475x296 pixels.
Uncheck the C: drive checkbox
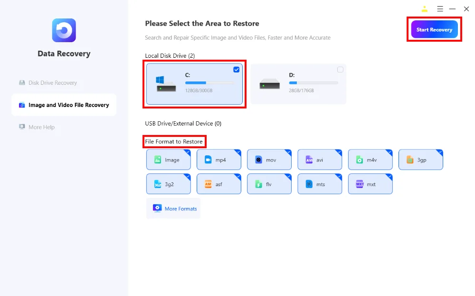pos(237,70)
